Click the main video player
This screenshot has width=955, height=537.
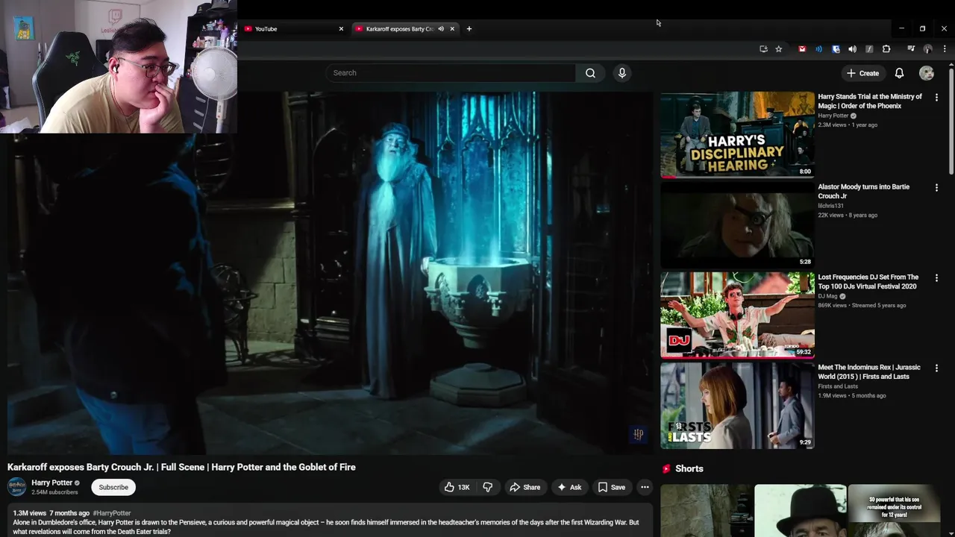330,273
